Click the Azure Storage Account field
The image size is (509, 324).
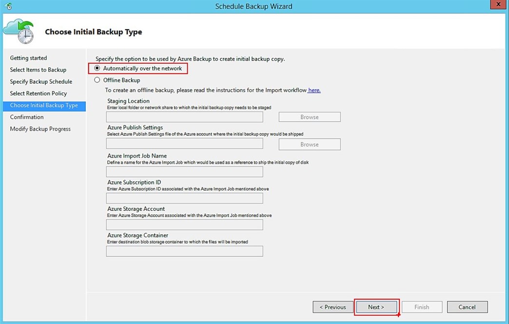[184, 225]
